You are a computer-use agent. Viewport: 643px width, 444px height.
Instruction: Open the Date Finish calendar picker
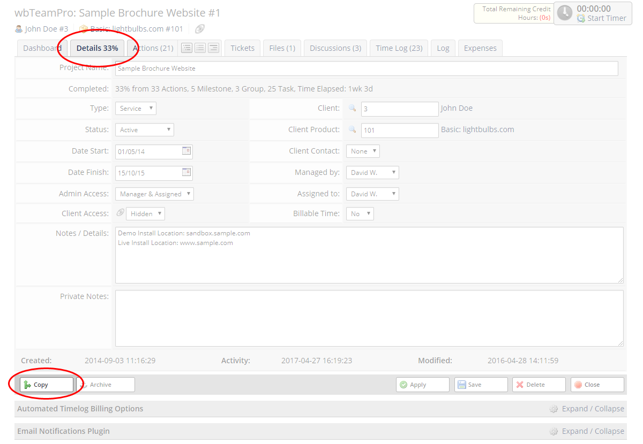coord(186,172)
